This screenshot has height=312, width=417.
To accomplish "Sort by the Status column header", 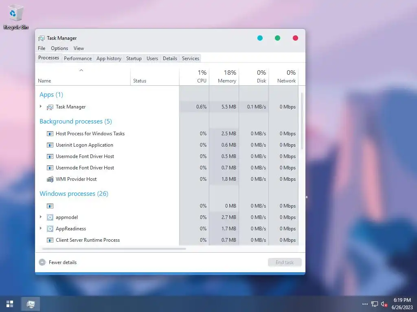I will pyautogui.click(x=154, y=76).
